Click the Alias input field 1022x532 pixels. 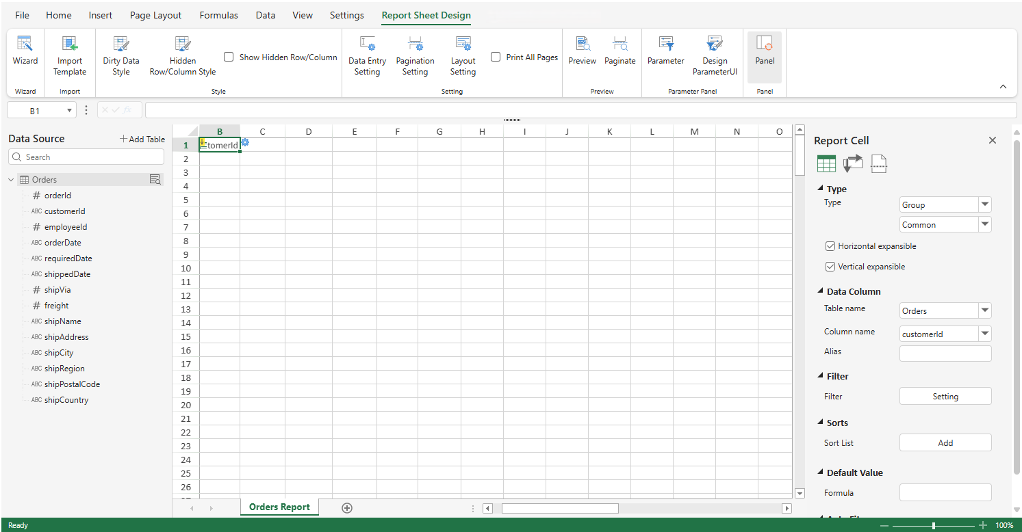945,353
